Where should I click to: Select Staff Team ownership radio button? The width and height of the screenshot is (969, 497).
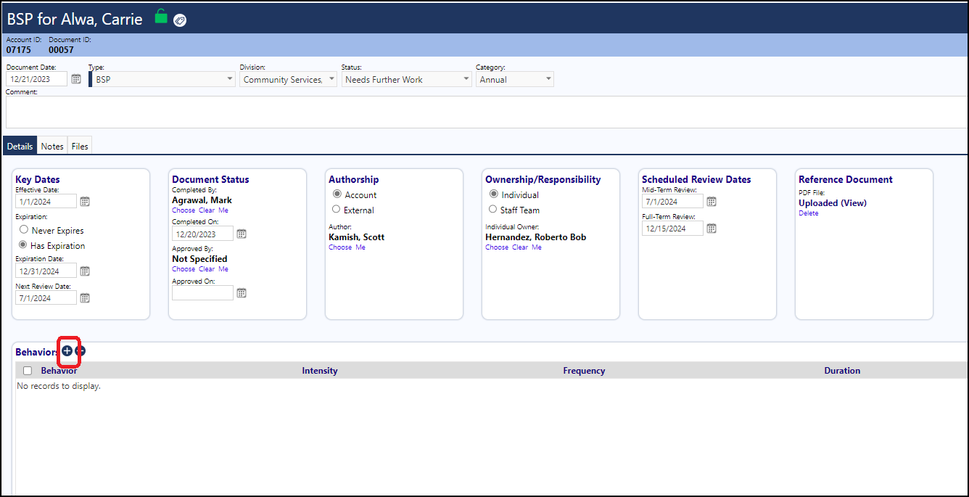click(x=494, y=210)
